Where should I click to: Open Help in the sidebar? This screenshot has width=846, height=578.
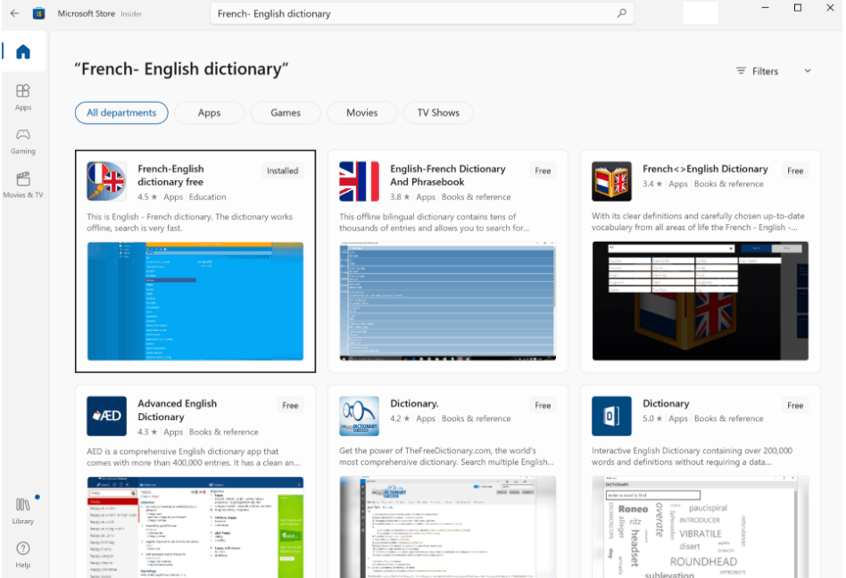tap(23, 555)
